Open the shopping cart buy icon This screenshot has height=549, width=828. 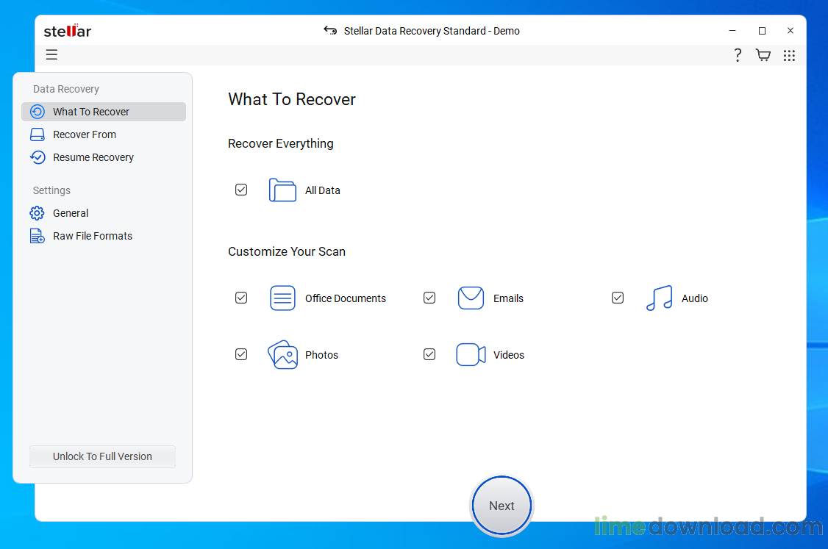(763, 55)
